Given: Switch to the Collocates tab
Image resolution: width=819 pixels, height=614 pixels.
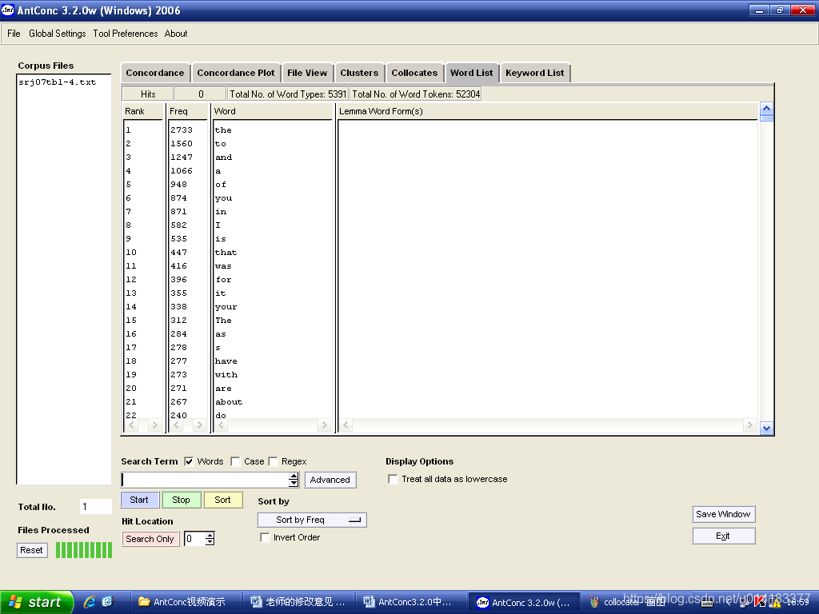Looking at the screenshot, I should coord(415,73).
